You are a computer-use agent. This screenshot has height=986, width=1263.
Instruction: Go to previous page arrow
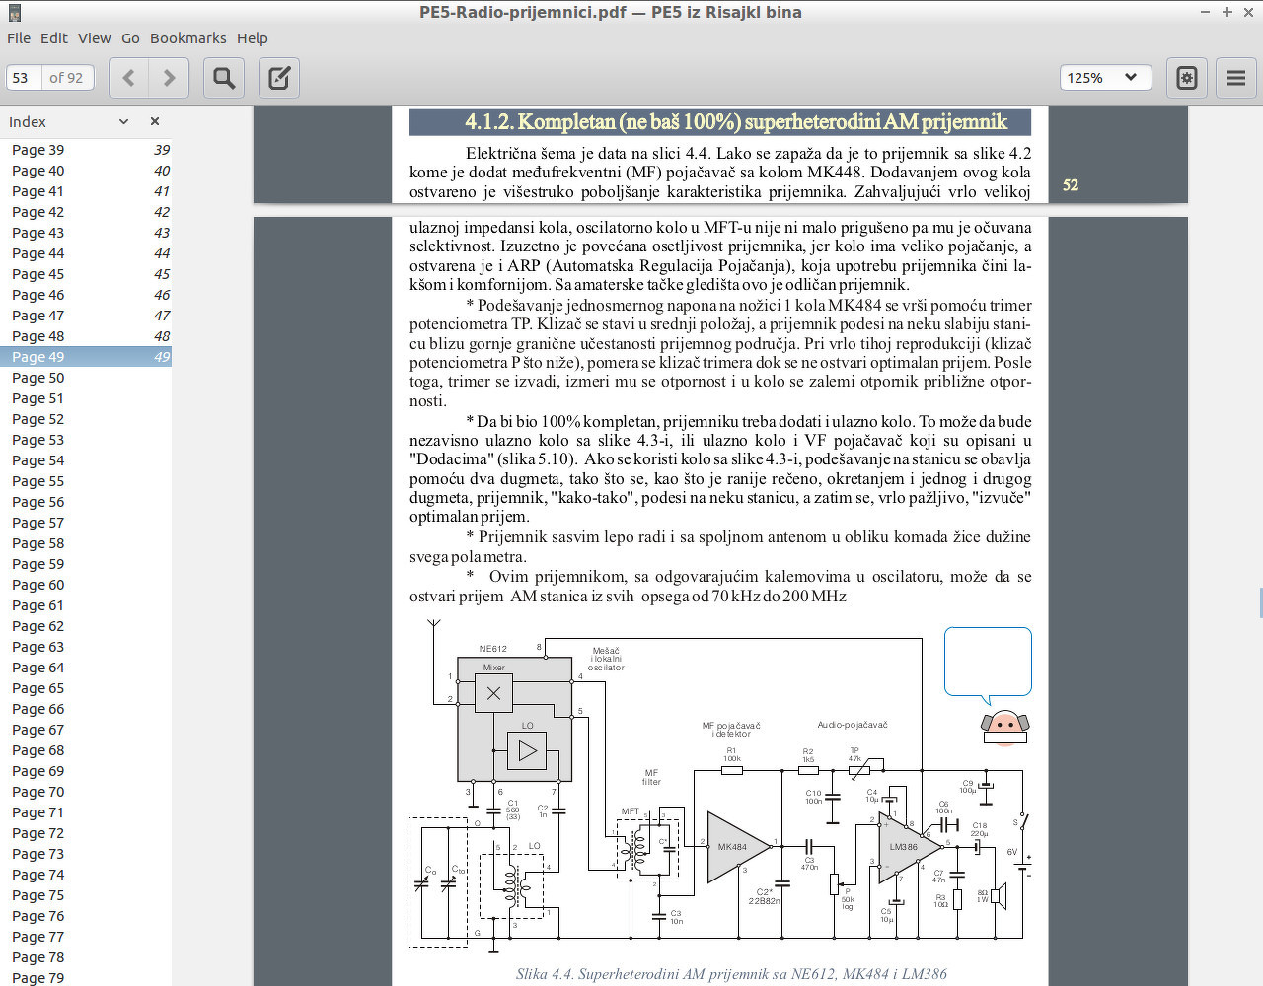point(128,78)
